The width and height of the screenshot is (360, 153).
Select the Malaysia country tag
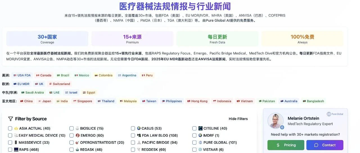(x=128, y=101)
